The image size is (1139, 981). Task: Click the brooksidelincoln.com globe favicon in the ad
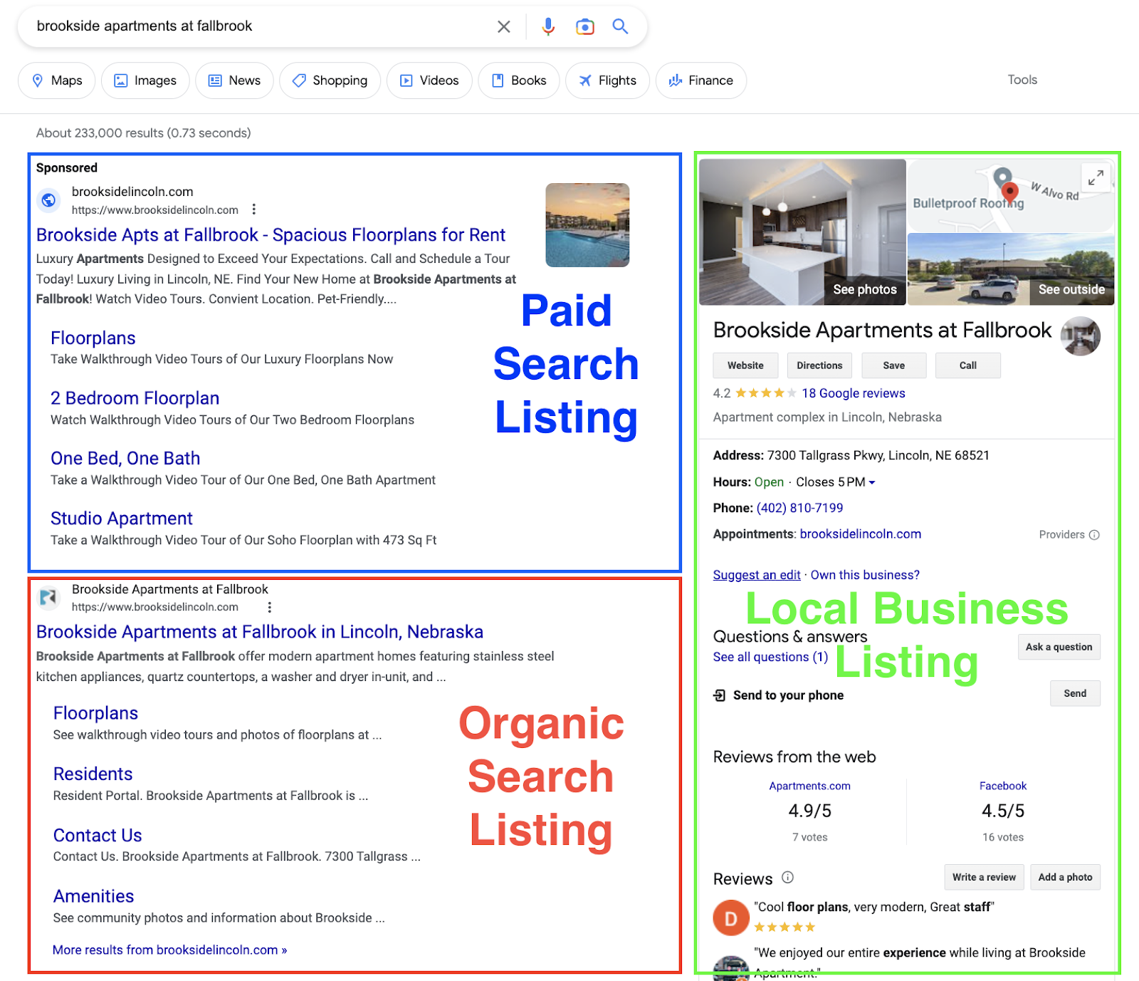click(48, 200)
